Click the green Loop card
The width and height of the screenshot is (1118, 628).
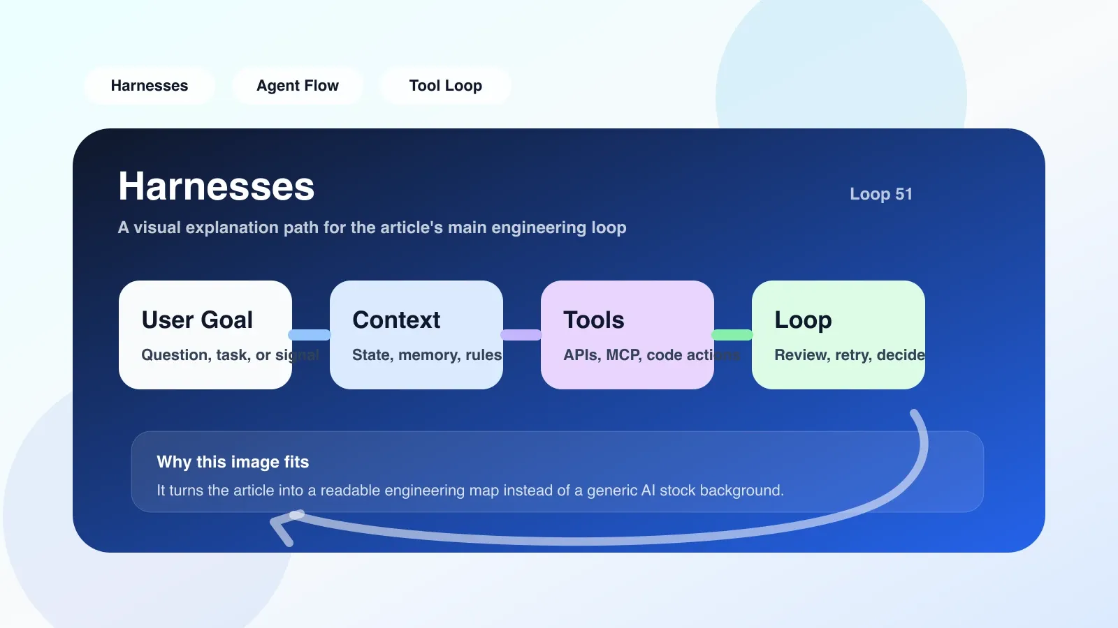[x=838, y=335]
